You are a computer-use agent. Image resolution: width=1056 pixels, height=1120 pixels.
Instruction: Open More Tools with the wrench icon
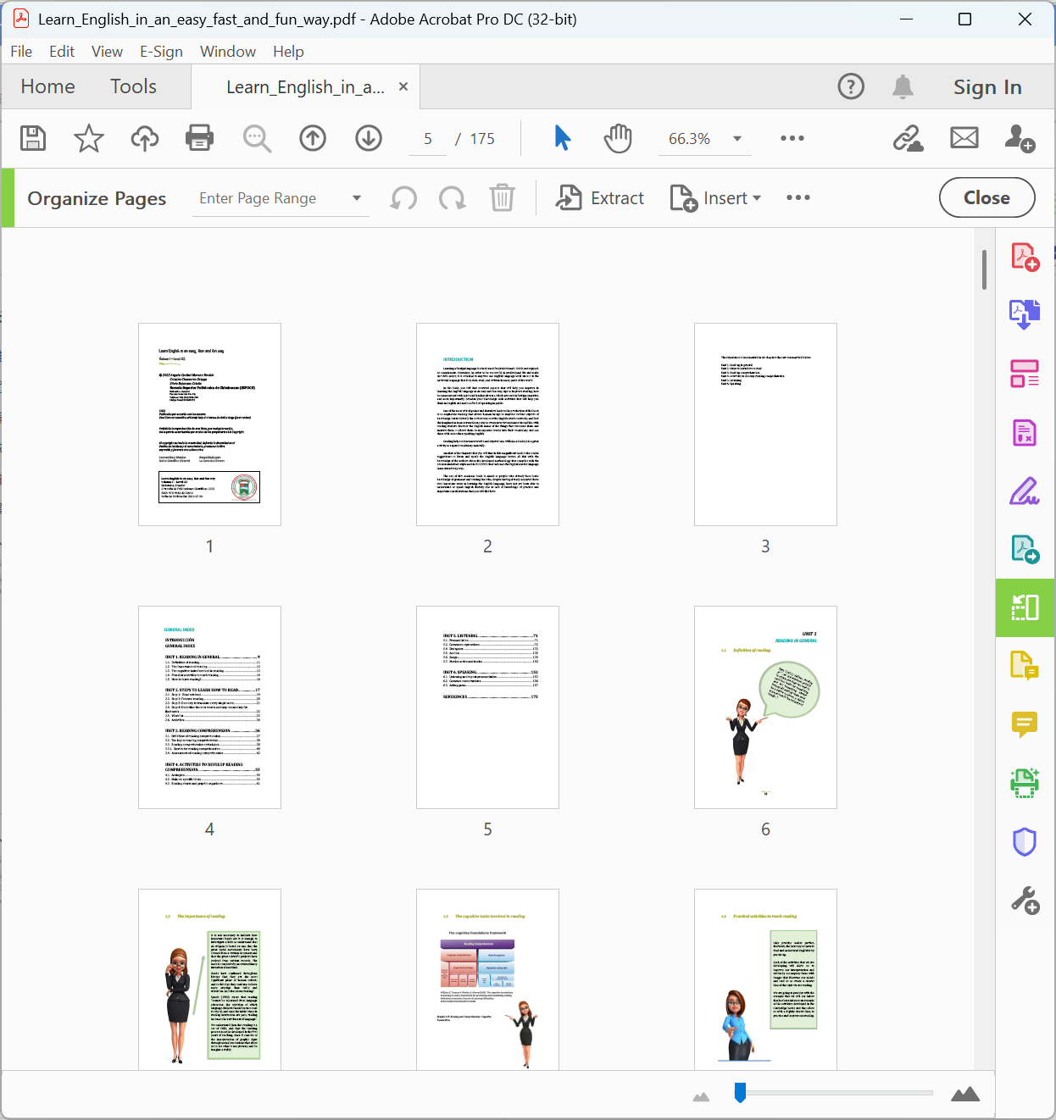pyautogui.click(x=1025, y=902)
